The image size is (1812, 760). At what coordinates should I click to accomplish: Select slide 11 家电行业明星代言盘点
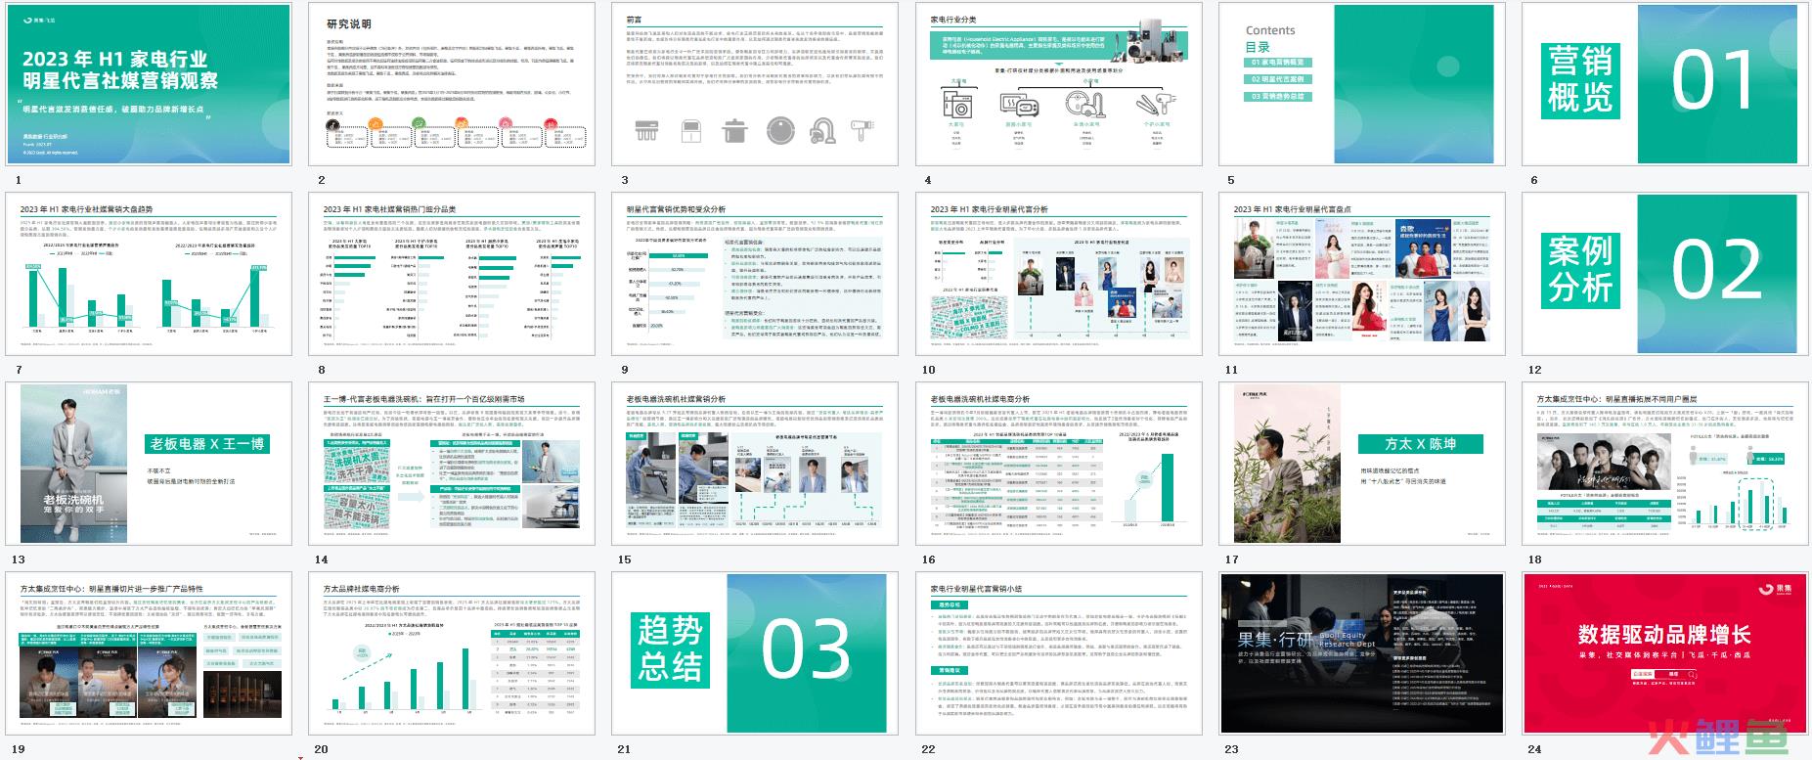[x=1362, y=273]
